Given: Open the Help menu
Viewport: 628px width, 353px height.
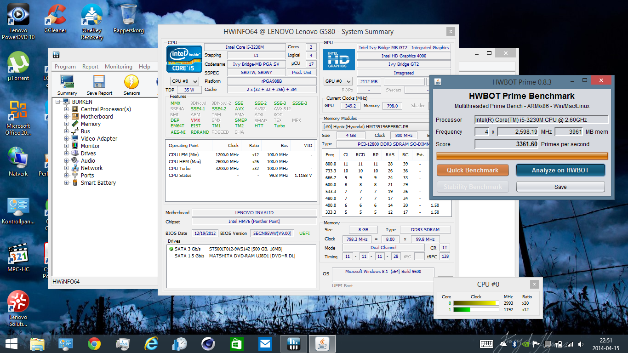Looking at the screenshot, I should click(x=145, y=67).
